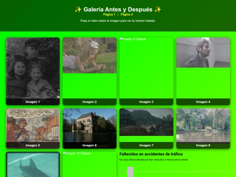This screenshot has width=236, height=177.
Task: Click the castle by water photo
Action: point(90,128)
